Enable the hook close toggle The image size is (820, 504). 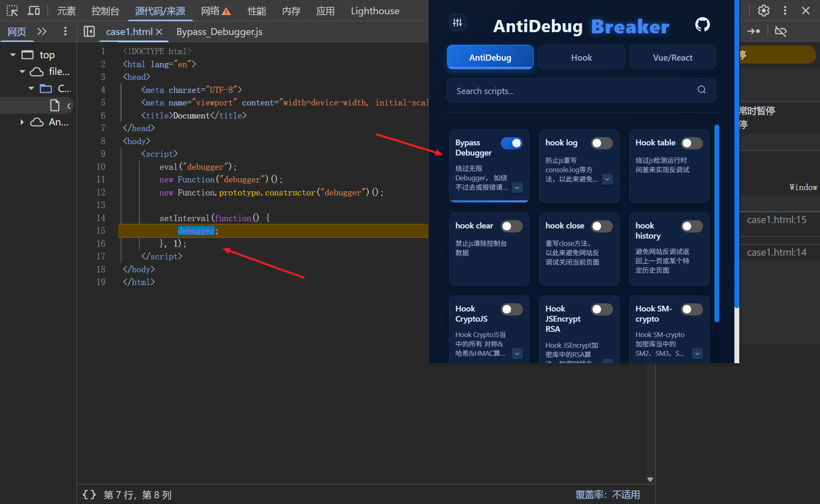click(602, 226)
